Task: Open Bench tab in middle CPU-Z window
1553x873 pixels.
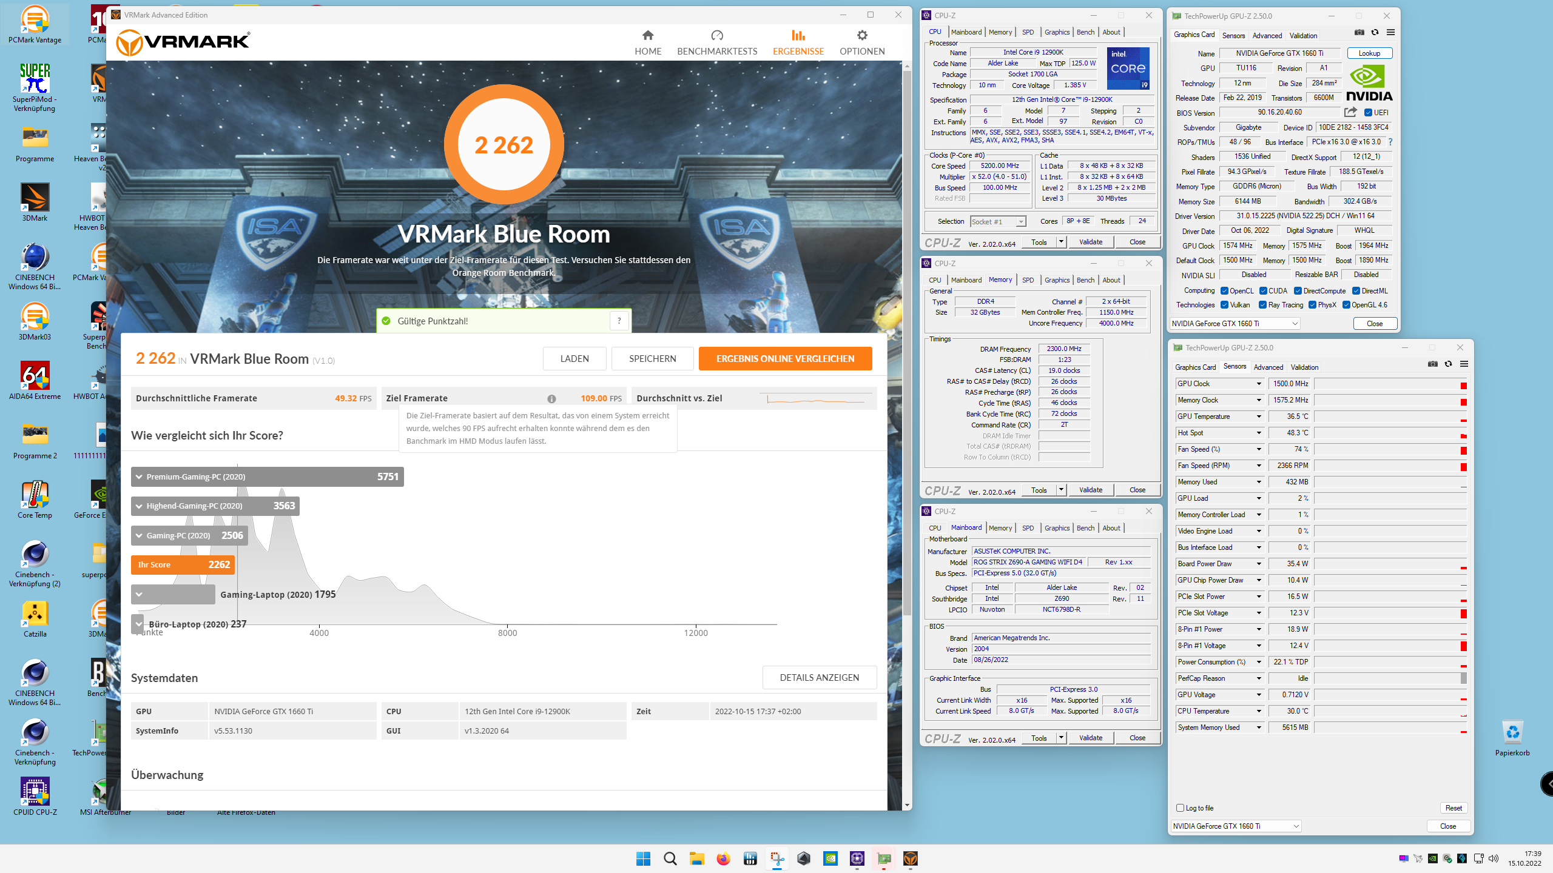Action: tap(1085, 280)
